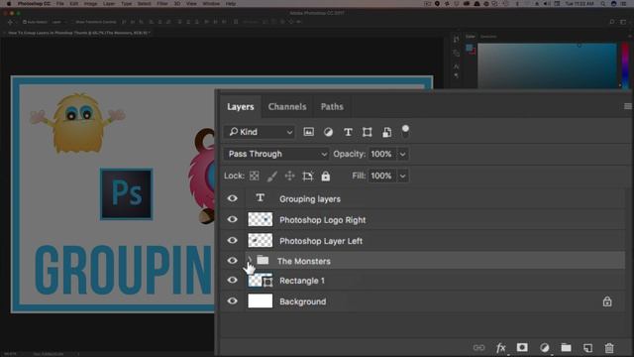634x357 pixels.
Task: Select The Monsters group name
Action: (x=304, y=262)
